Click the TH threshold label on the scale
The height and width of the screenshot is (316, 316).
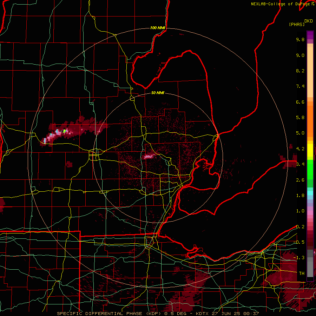tap(302, 274)
